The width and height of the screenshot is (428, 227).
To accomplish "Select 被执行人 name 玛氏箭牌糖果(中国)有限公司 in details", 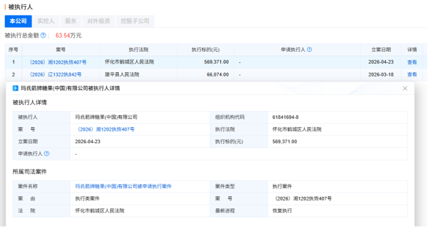I will [x=106, y=117].
